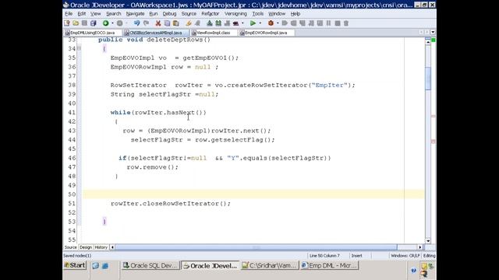
Task: Click the grayed Pause debugger icon
Action: click(328, 23)
